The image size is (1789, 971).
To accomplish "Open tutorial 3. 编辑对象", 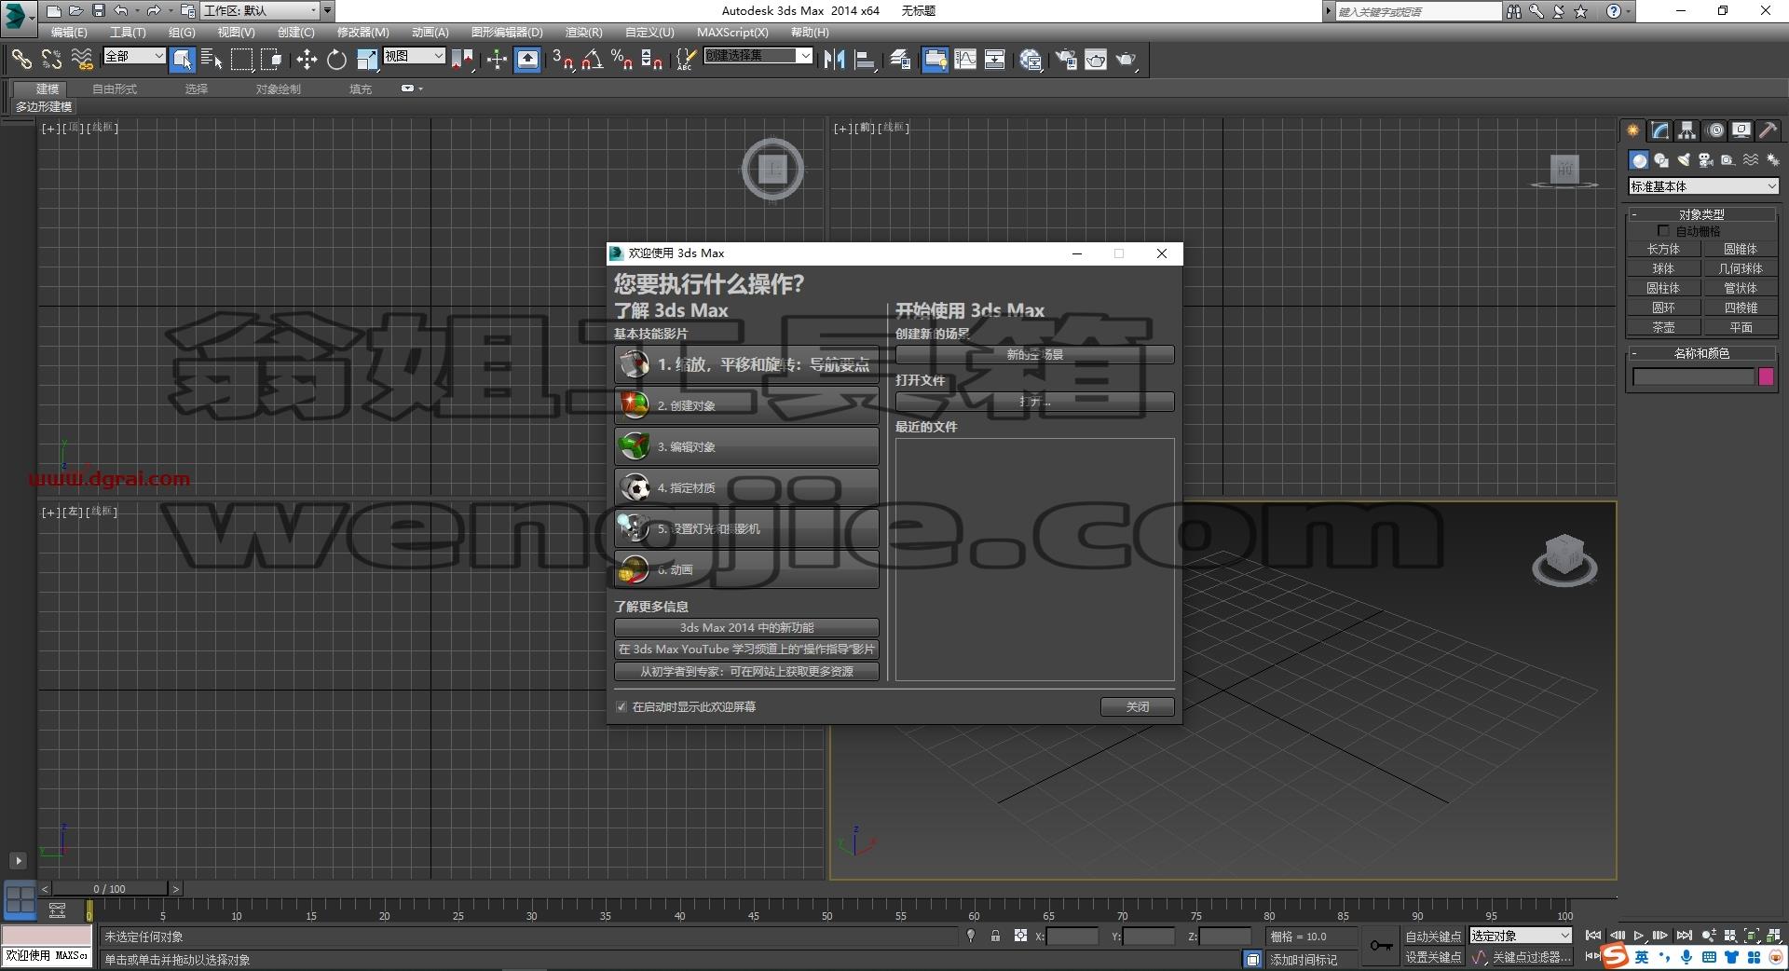I will coord(746,446).
